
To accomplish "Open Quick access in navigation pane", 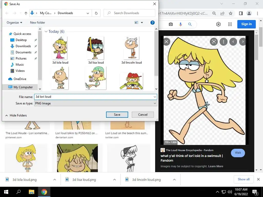I will click(22, 34).
